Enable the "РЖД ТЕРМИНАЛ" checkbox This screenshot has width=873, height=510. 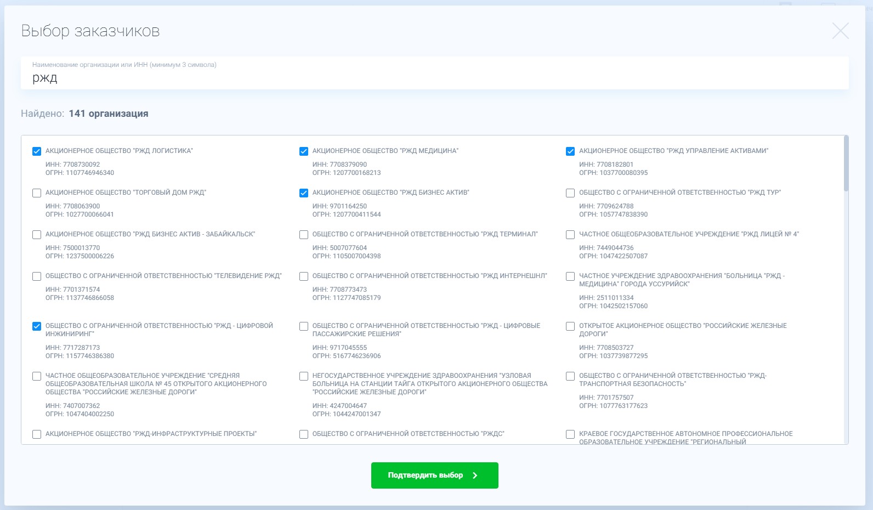[x=304, y=235]
